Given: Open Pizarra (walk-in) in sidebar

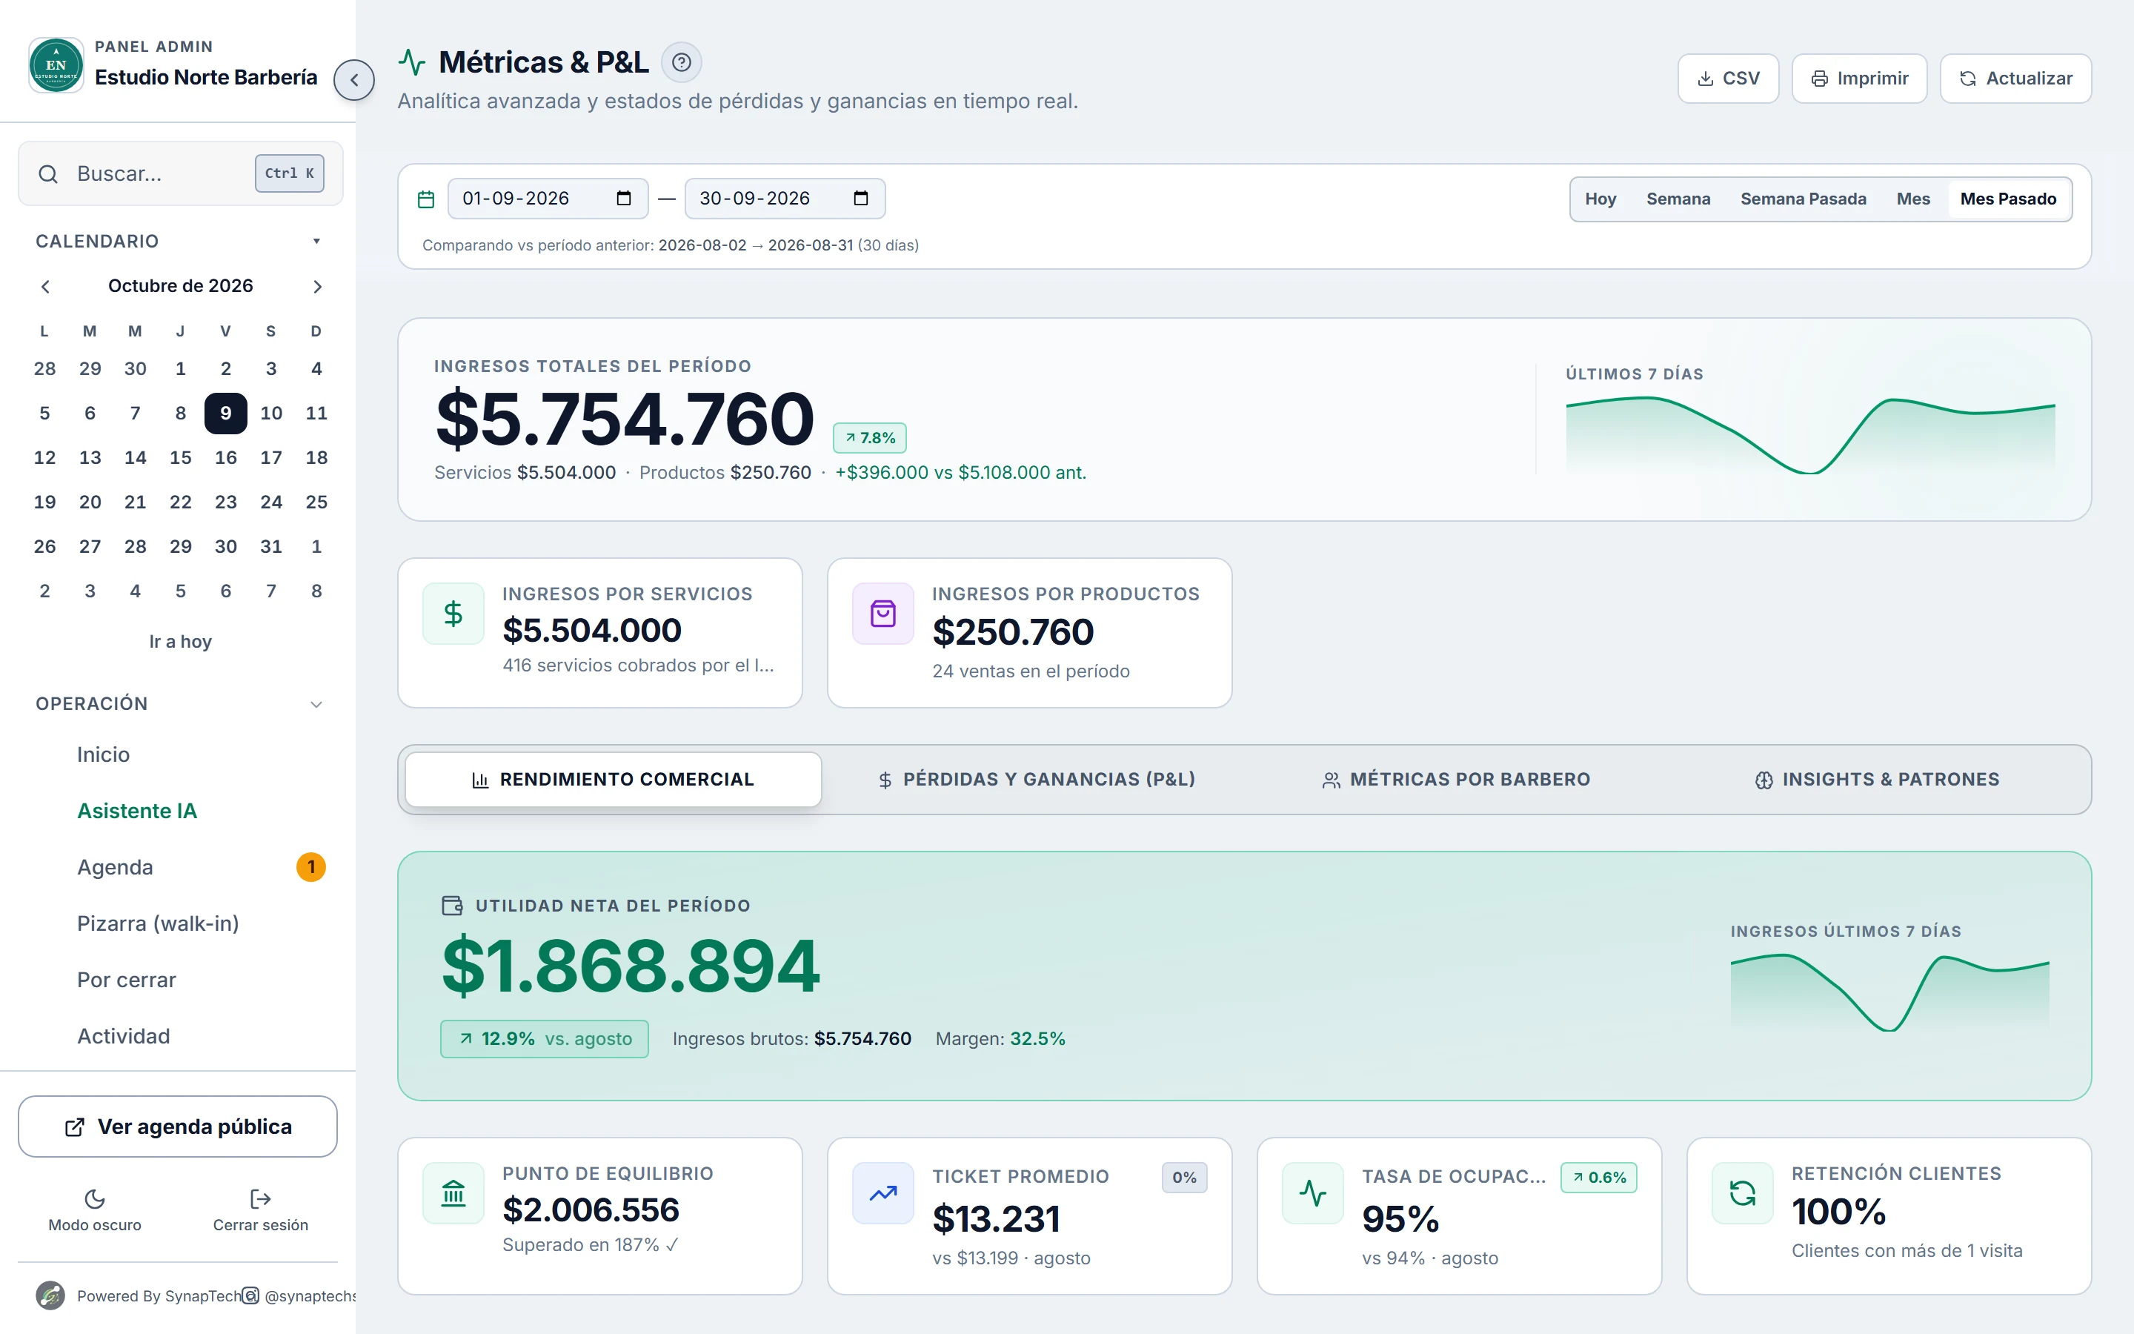Looking at the screenshot, I should [x=158, y=923].
